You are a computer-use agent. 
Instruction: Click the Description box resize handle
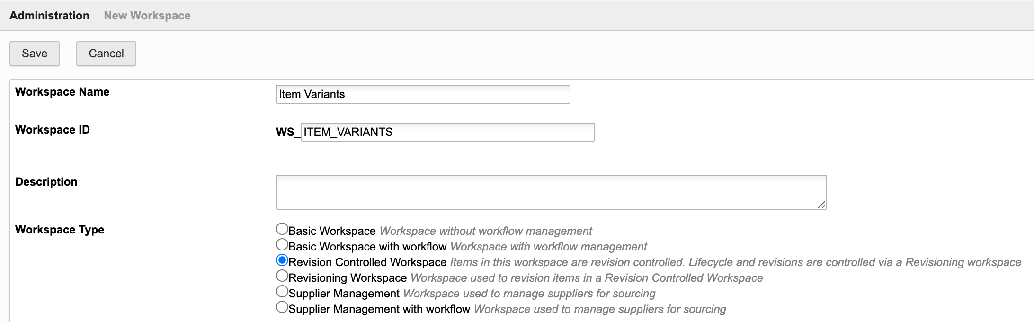pyautogui.click(x=822, y=205)
